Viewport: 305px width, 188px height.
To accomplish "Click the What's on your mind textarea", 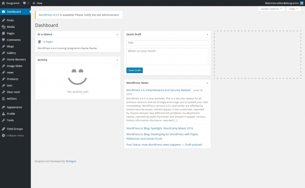I will (167, 57).
